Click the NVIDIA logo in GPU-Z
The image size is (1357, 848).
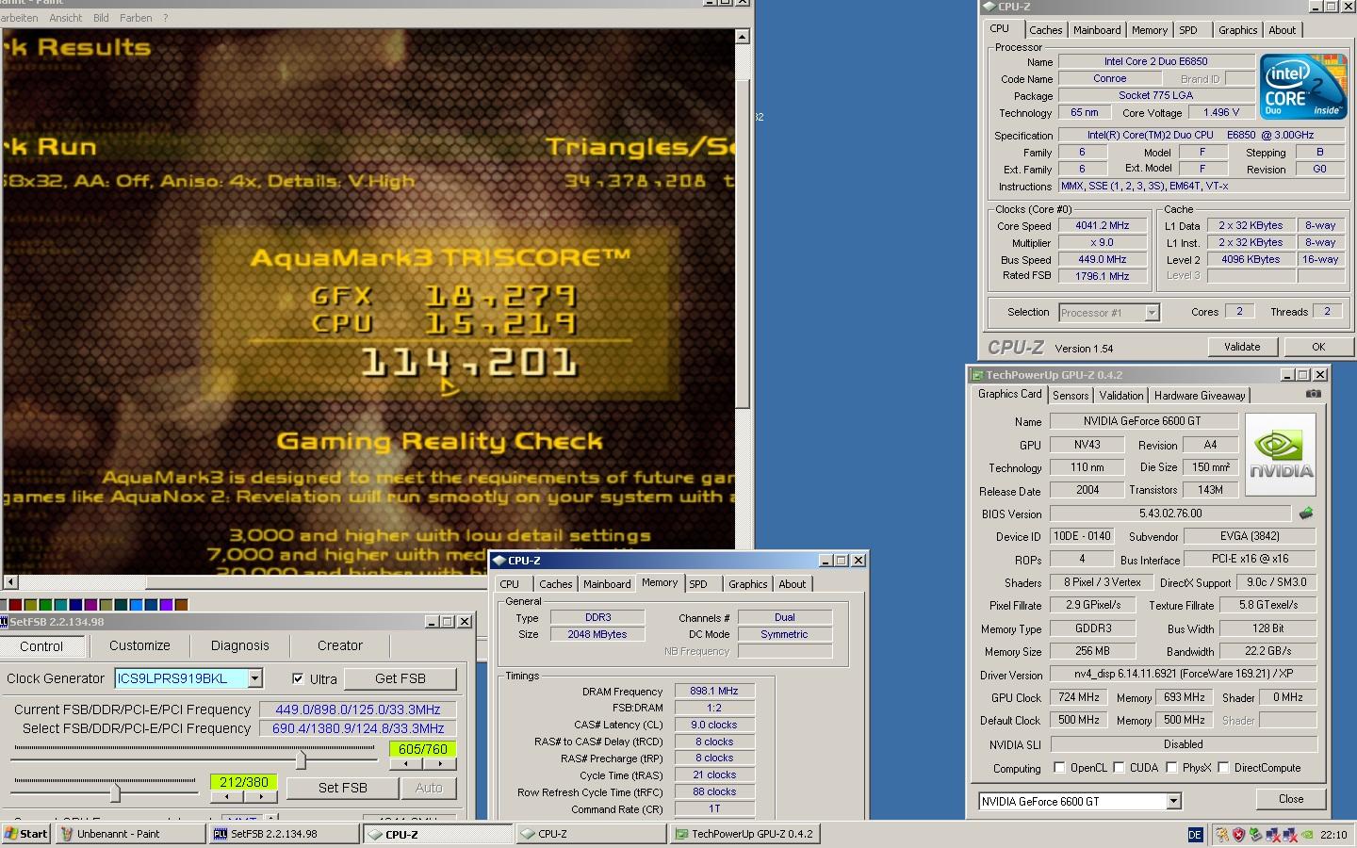point(1281,454)
